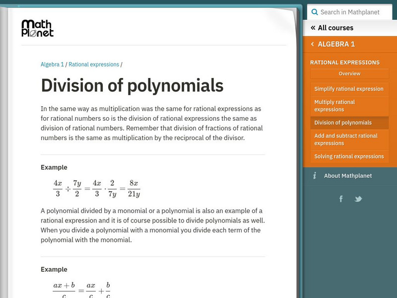This screenshot has width=397, height=298.
Task: Click the Twitter bird icon
Action: coord(358,199)
